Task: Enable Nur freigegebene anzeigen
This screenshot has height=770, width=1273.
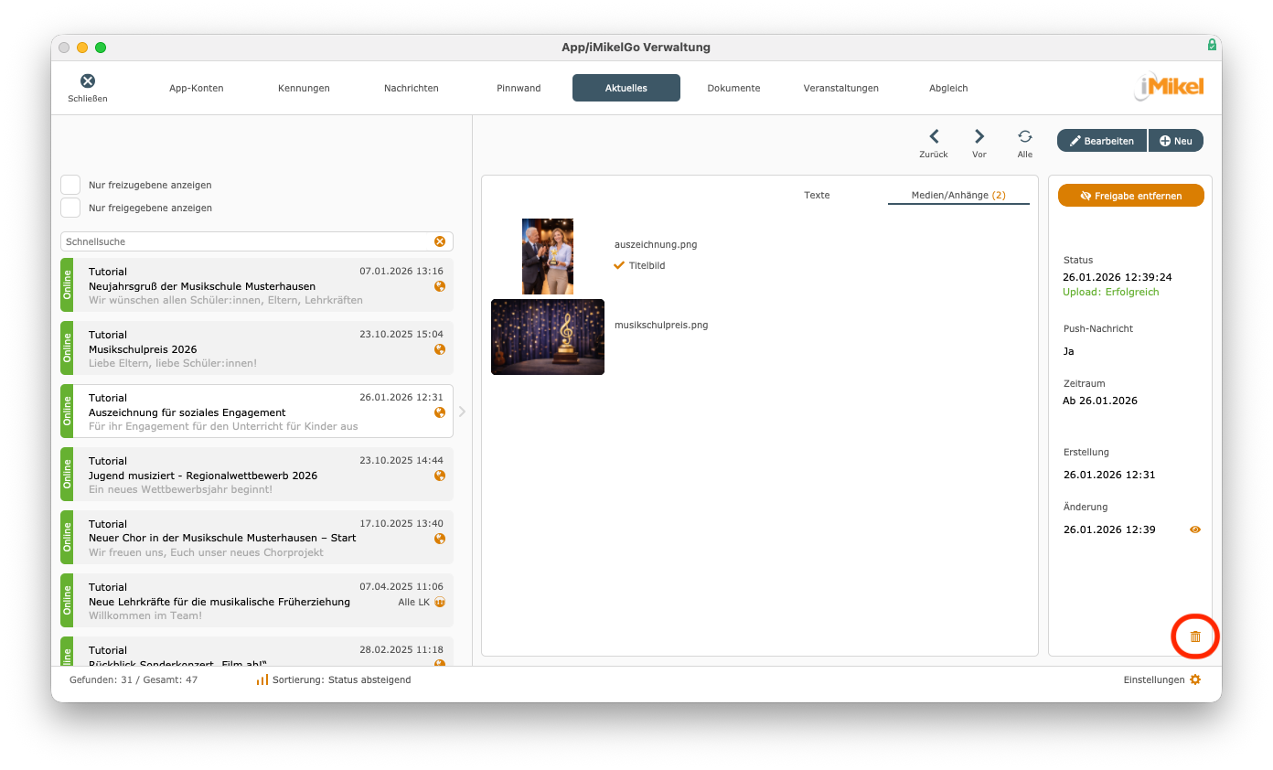Action: pos(70,207)
